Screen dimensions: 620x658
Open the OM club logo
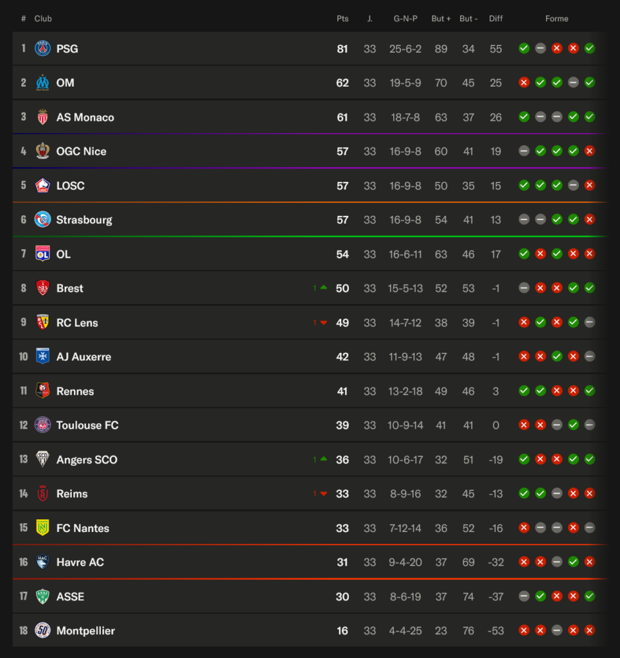point(42,83)
